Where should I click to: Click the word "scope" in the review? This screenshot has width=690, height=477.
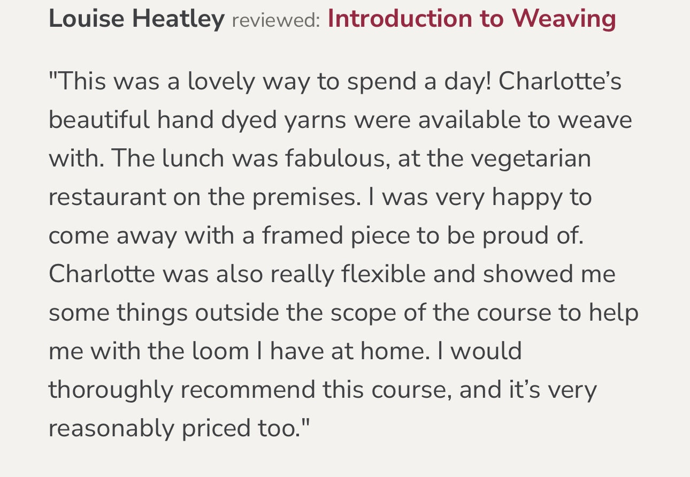point(363,313)
